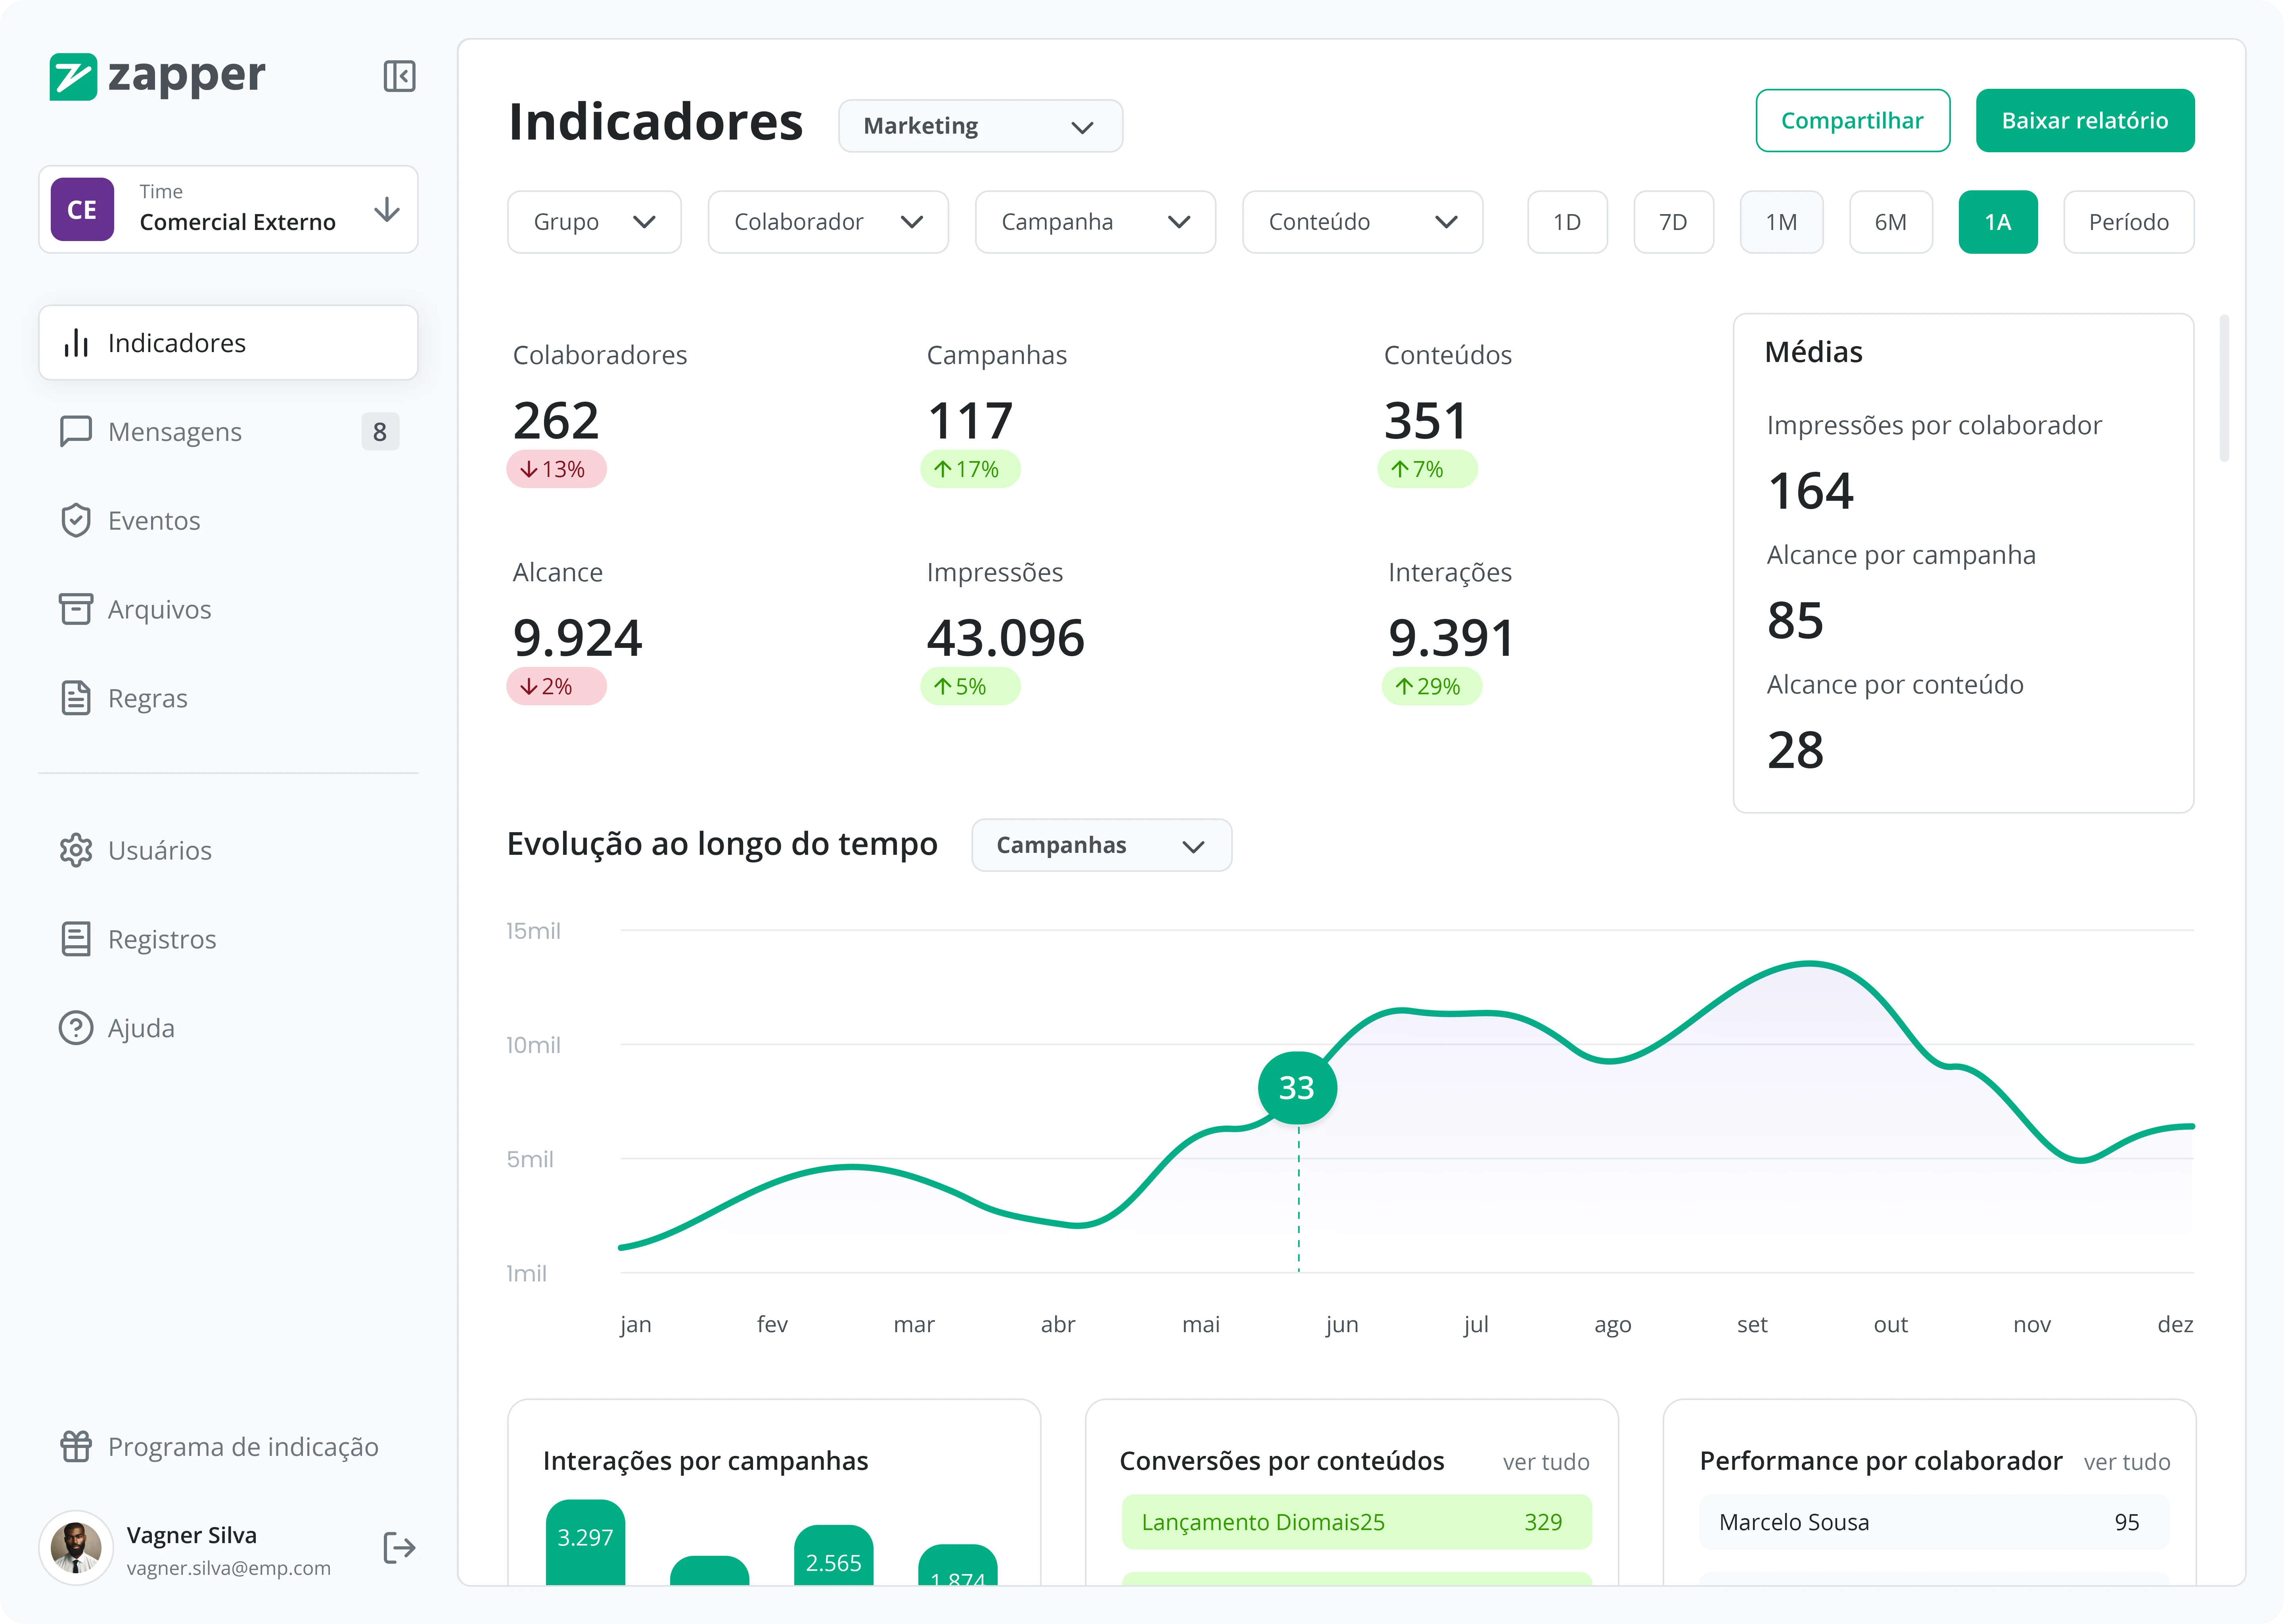Click the 3.297 bar in Interações por campanhas

click(x=585, y=1542)
